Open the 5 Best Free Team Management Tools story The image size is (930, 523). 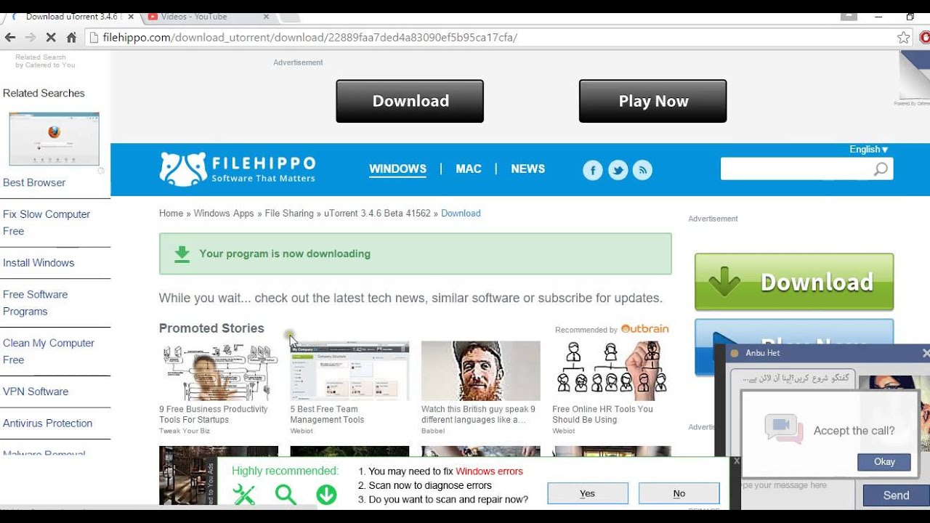pyautogui.click(x=349, y=388)
